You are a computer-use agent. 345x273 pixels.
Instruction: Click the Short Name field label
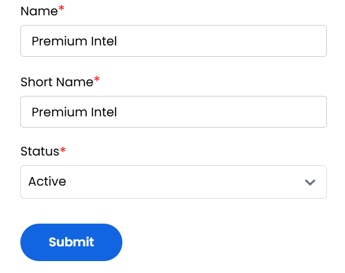click(x=56, y=82)
